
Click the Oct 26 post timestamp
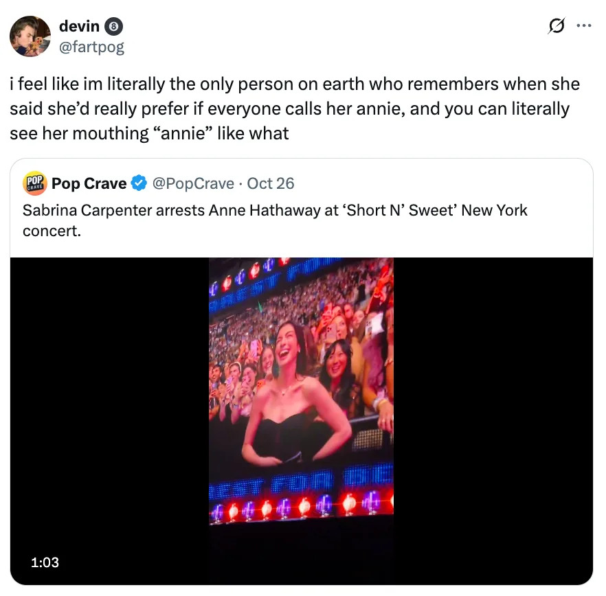(270, 183)
